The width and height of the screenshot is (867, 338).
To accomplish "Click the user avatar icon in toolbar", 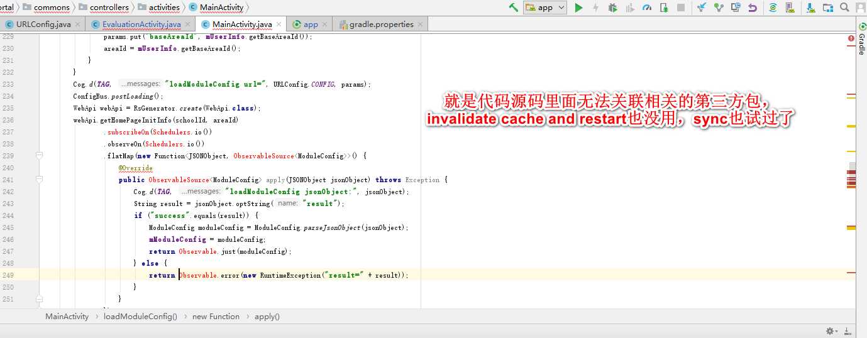I will click(x=861, y=8).
